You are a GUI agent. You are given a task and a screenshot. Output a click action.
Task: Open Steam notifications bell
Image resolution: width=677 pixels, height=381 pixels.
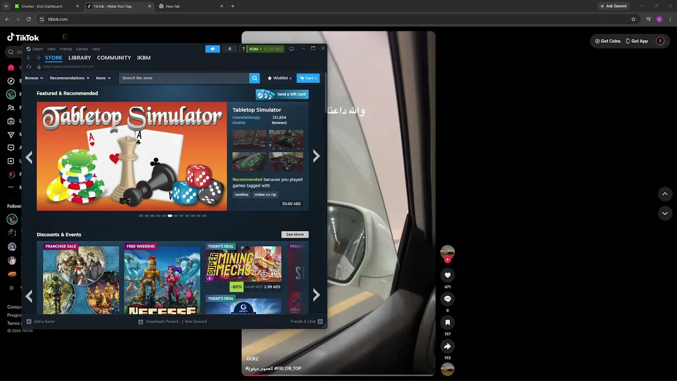tap(230, 49)
